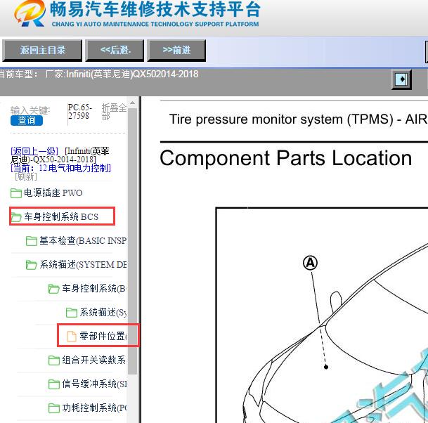Collapse 车身控制系统 BCS folder icon
Viewport: 428px width, 423px height.
tap(16, 217)
